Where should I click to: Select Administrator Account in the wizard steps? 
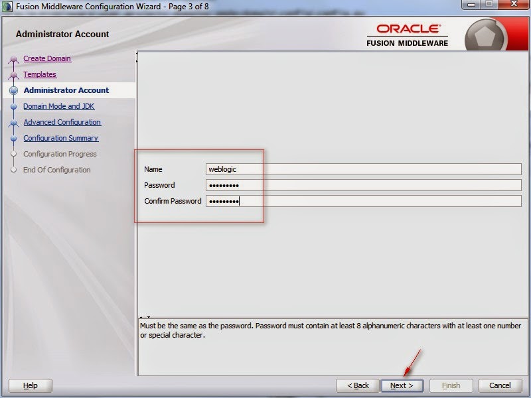pyautogui.click(x=66, y=90)
